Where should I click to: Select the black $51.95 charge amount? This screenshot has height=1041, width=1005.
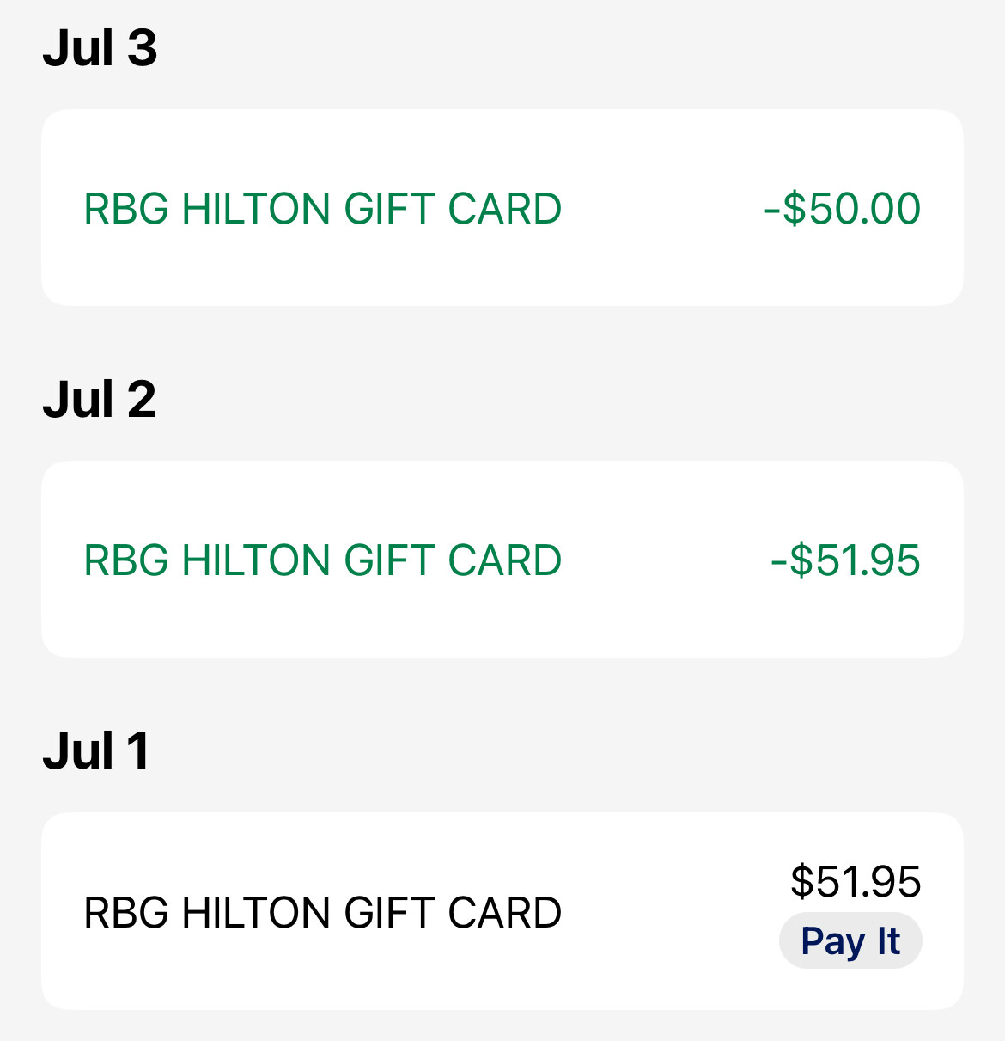[856, 881]
